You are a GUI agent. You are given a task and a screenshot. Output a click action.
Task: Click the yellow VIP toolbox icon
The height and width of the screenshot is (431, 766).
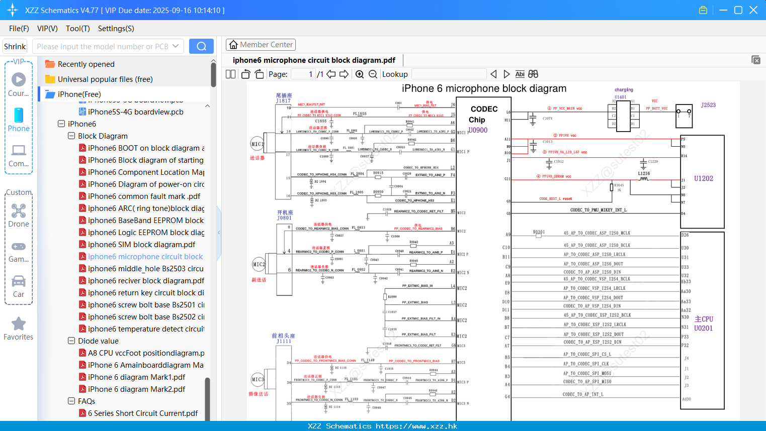703,10
